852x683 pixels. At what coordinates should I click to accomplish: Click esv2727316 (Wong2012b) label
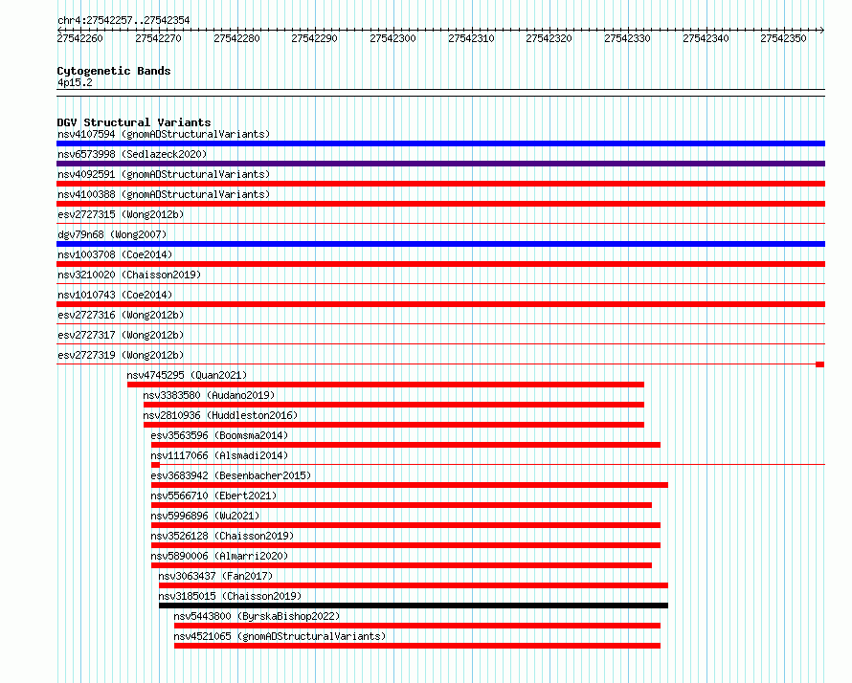point(121,315)
